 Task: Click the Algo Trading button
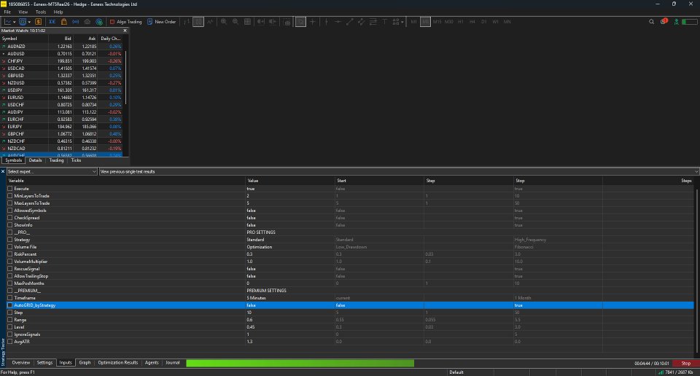125,21
